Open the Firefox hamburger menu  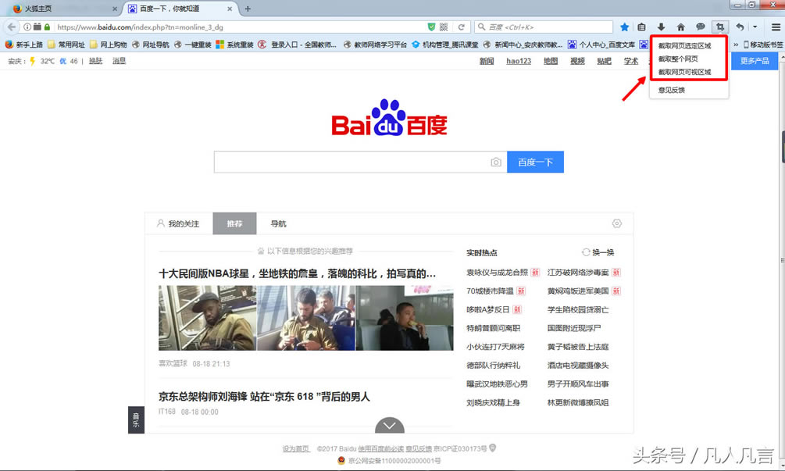pos(775,27)
